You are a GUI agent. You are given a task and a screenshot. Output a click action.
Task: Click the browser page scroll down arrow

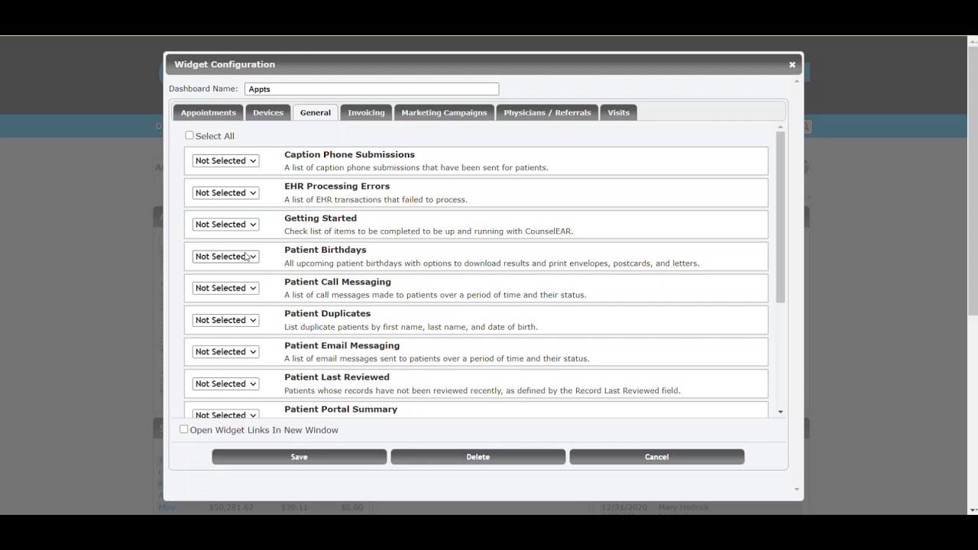(972, 510)
